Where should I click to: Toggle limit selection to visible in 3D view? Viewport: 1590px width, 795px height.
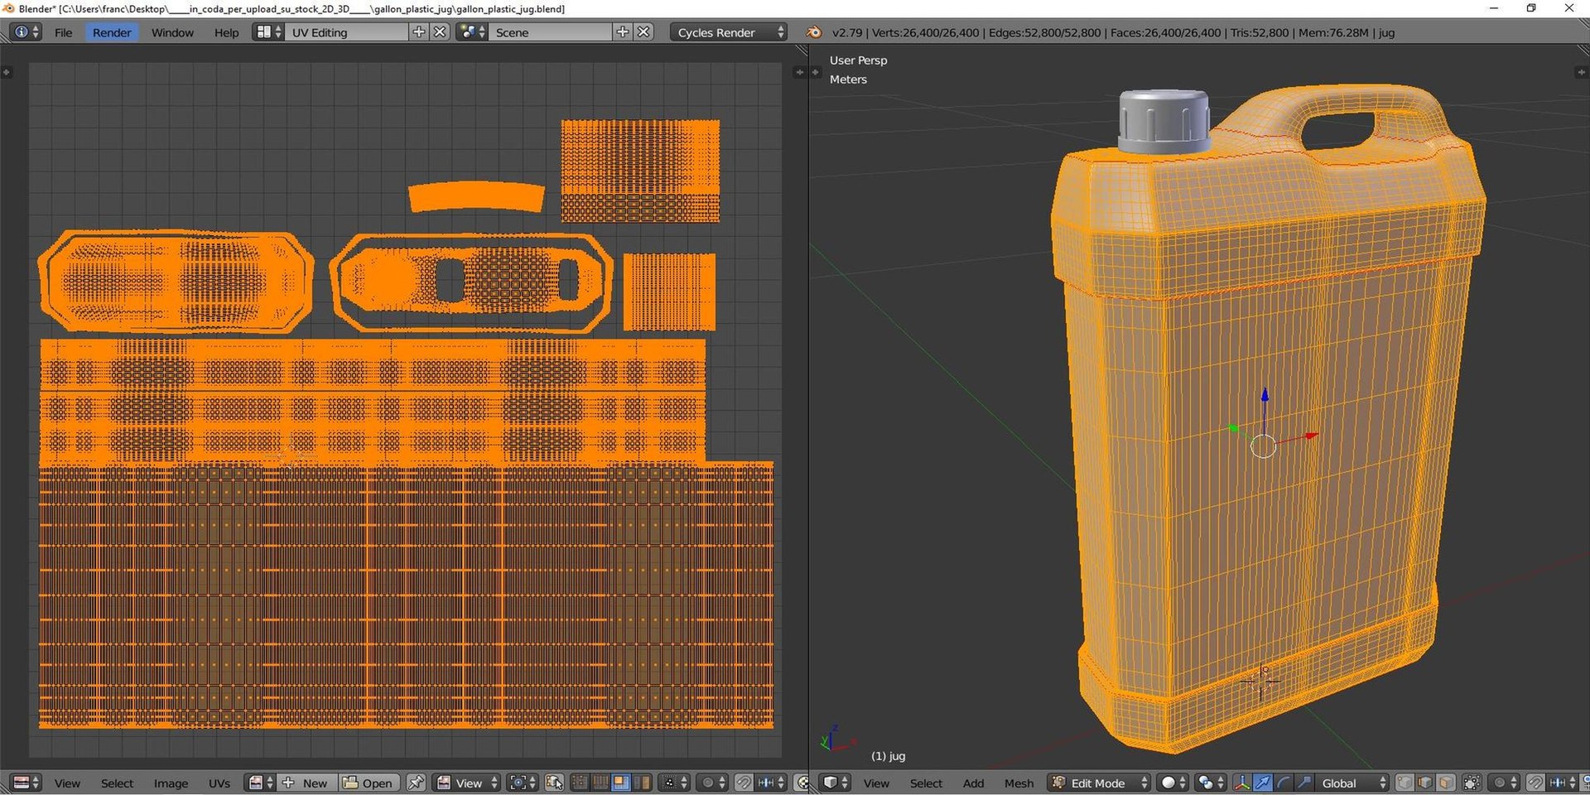(x=1472, y=783)
